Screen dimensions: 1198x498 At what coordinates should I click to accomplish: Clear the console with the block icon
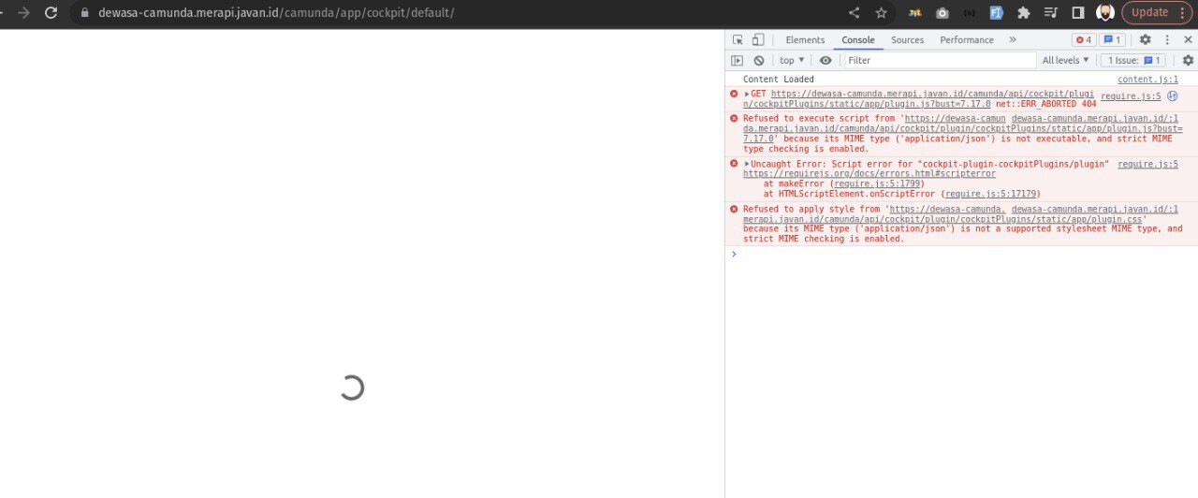pyautogui.click(x=759, y=61)
